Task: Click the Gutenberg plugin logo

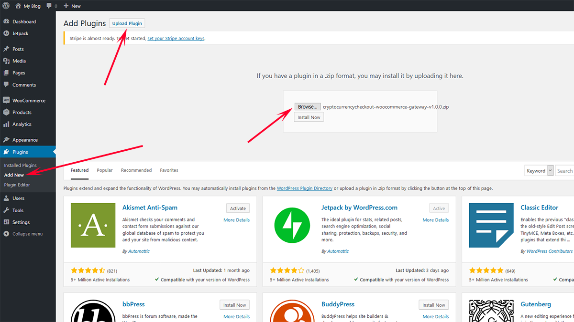Action: click(x=491, y=311)
